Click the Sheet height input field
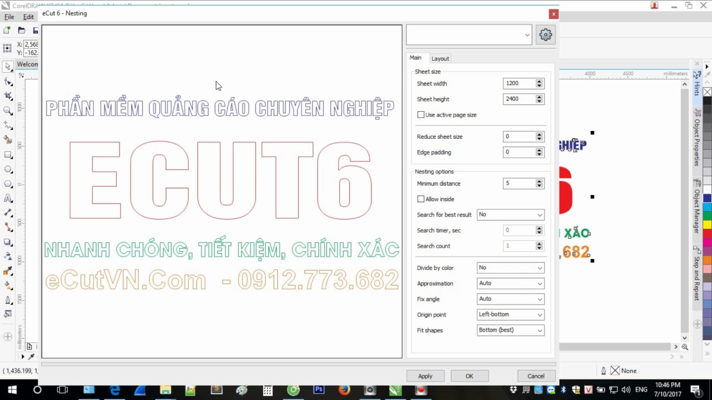 (x=519, y=99)
